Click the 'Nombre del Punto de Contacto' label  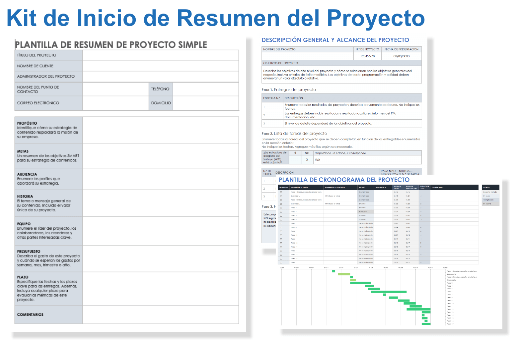(x=38, y=89)
